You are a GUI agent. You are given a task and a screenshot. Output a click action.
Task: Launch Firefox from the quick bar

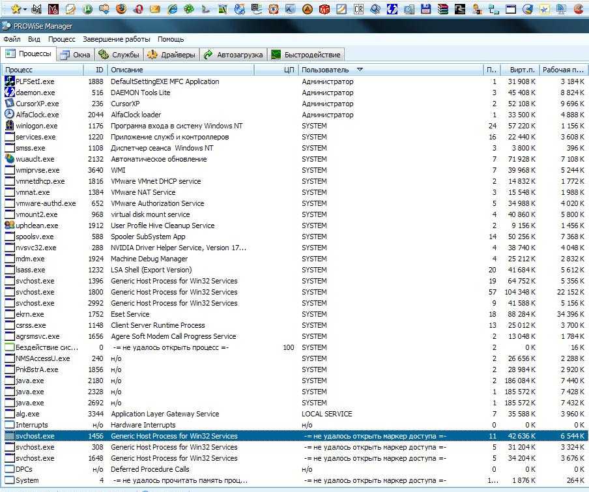(x=121, y=9)
